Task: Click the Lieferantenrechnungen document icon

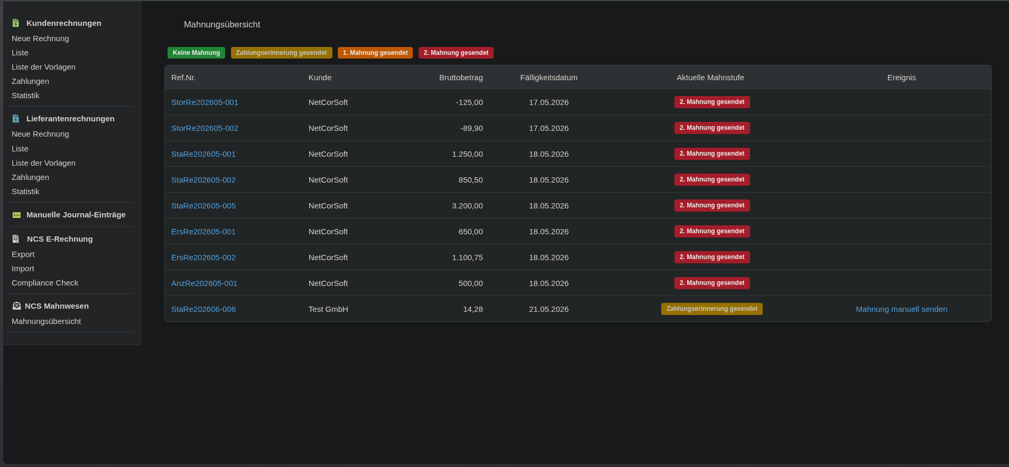Action: [x=16, y=119]
